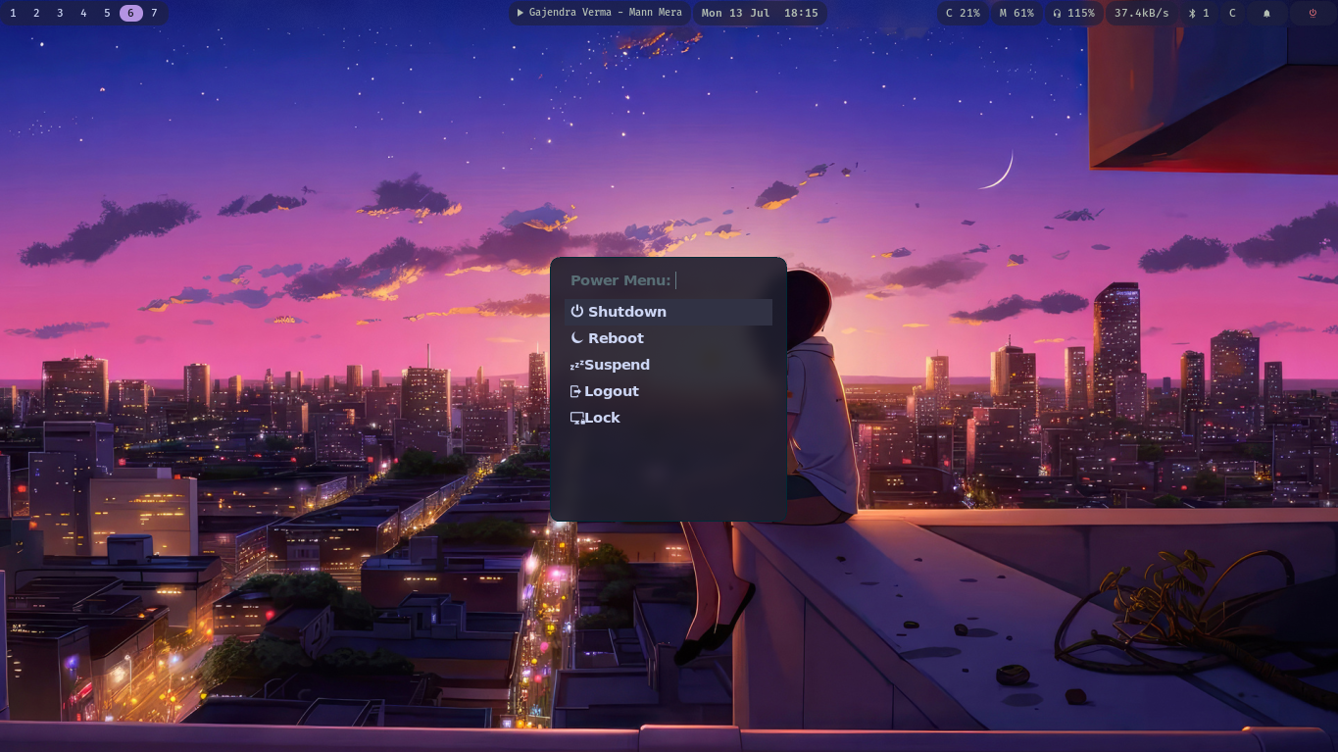Switch to workspace 3

60,13
